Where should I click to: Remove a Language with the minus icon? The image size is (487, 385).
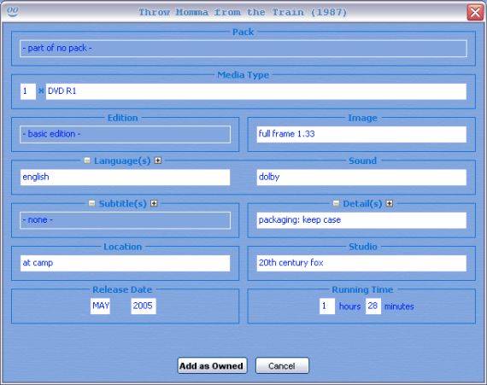coord(87,160)
